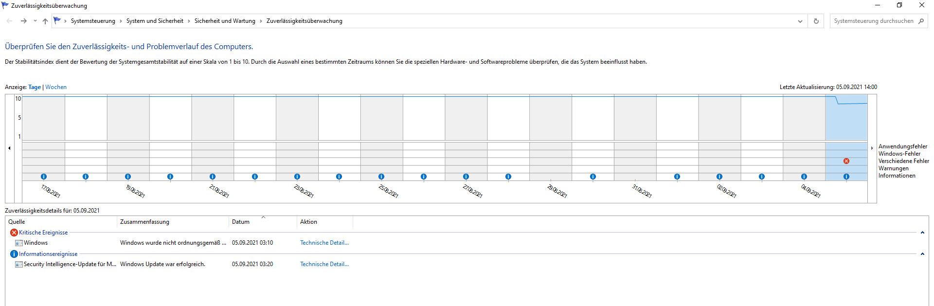Click the flag icon in the address bar
Viewport: 934px width, 306px height.
(x=57, y=20)
